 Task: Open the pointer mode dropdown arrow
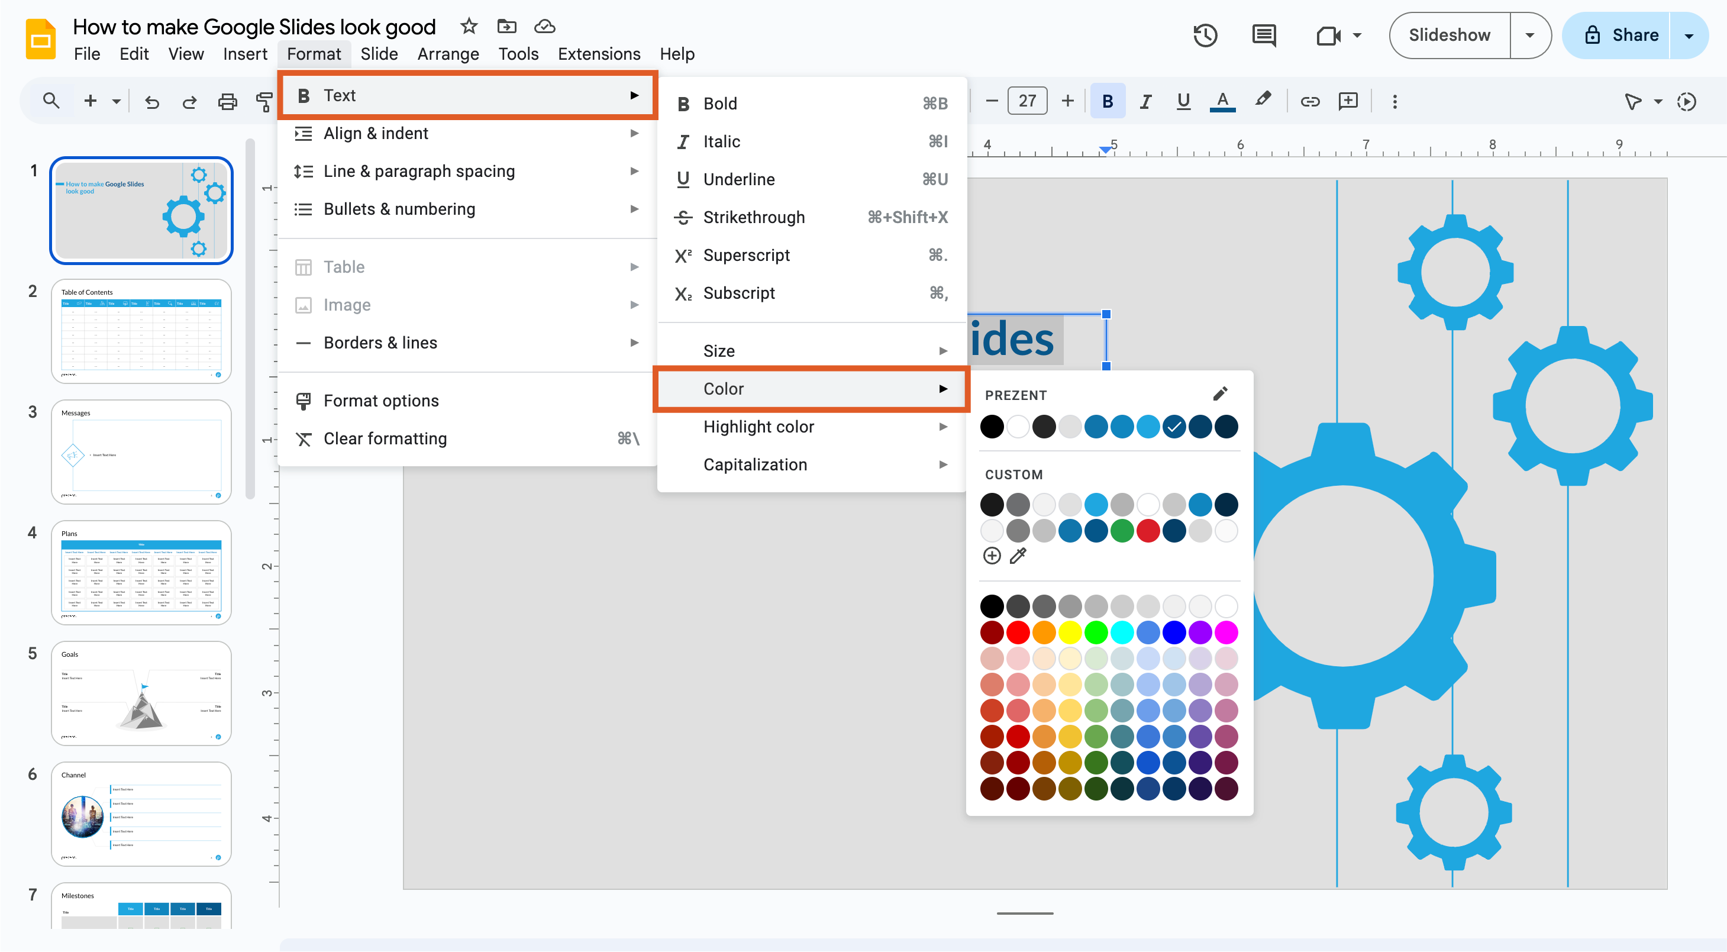[1658, 101]
